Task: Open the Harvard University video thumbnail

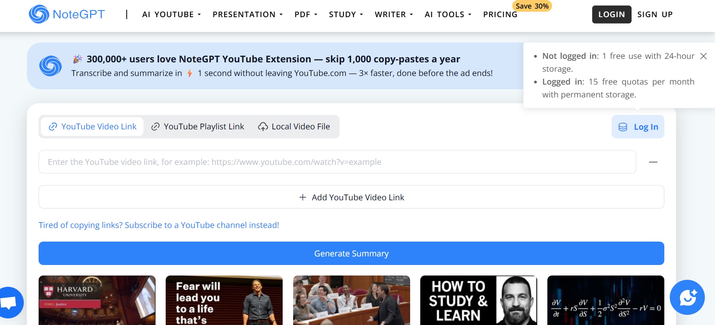Action: (x=97, y=300)
